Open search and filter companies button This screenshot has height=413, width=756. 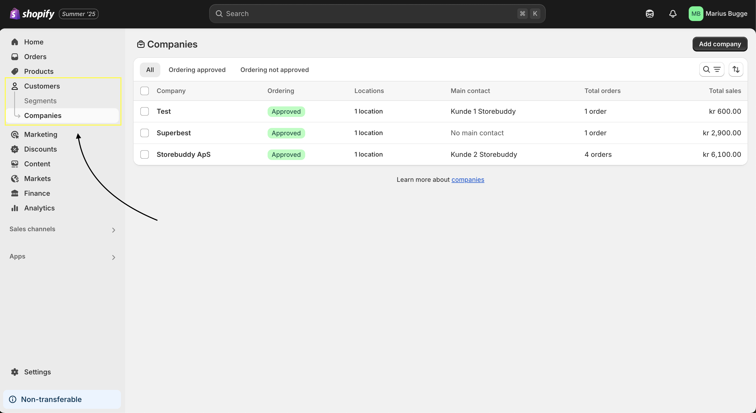[711, 70]
